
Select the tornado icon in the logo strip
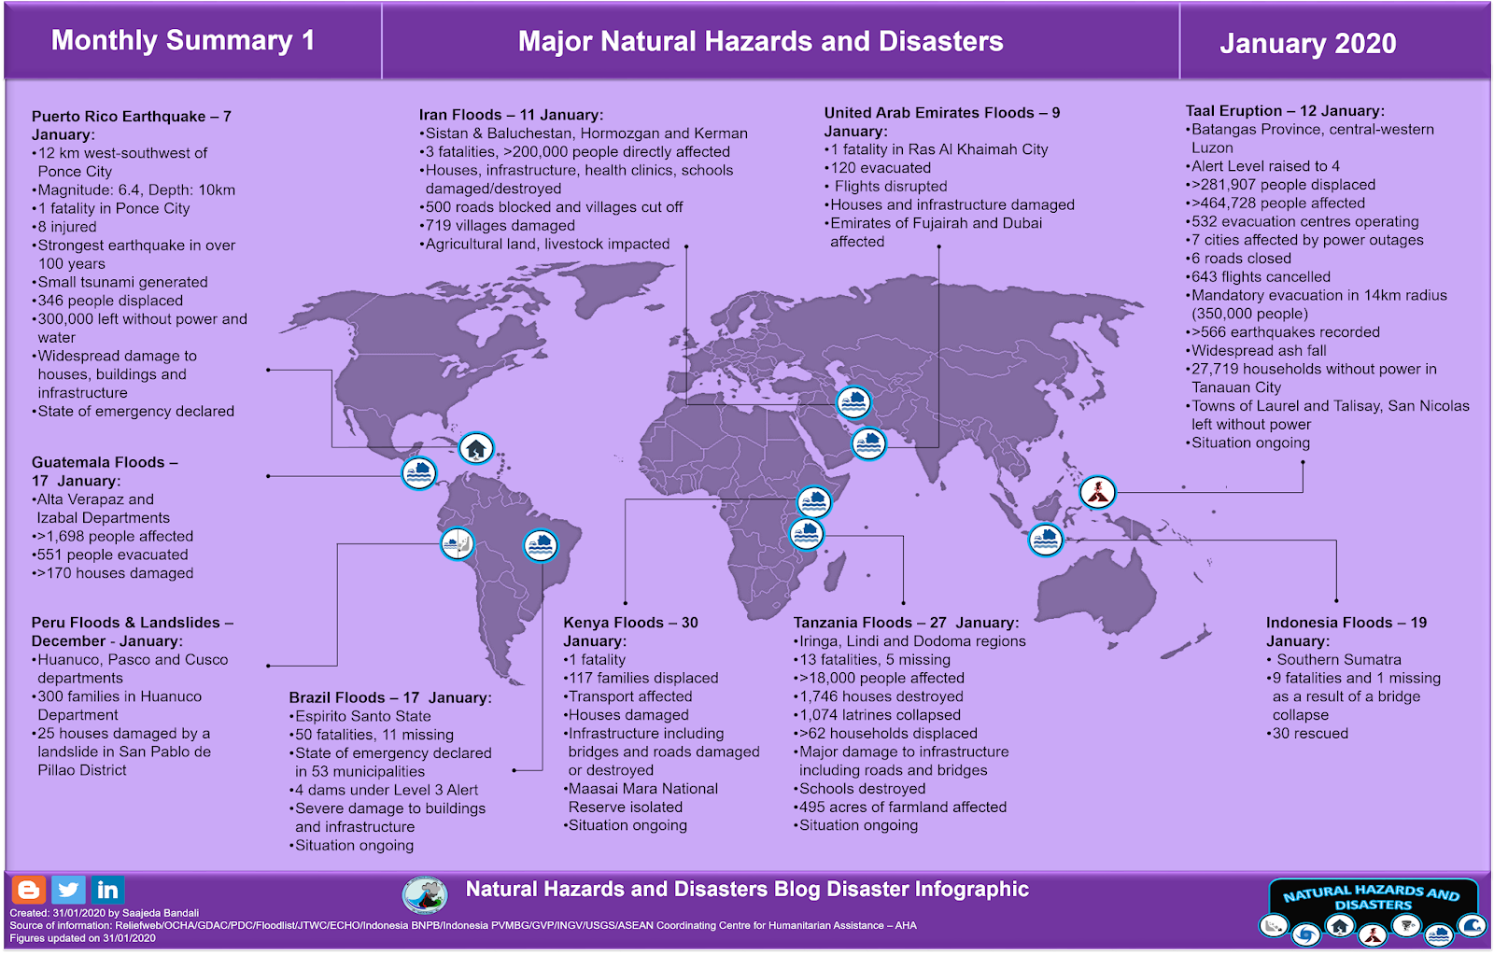coord(1407,925)
